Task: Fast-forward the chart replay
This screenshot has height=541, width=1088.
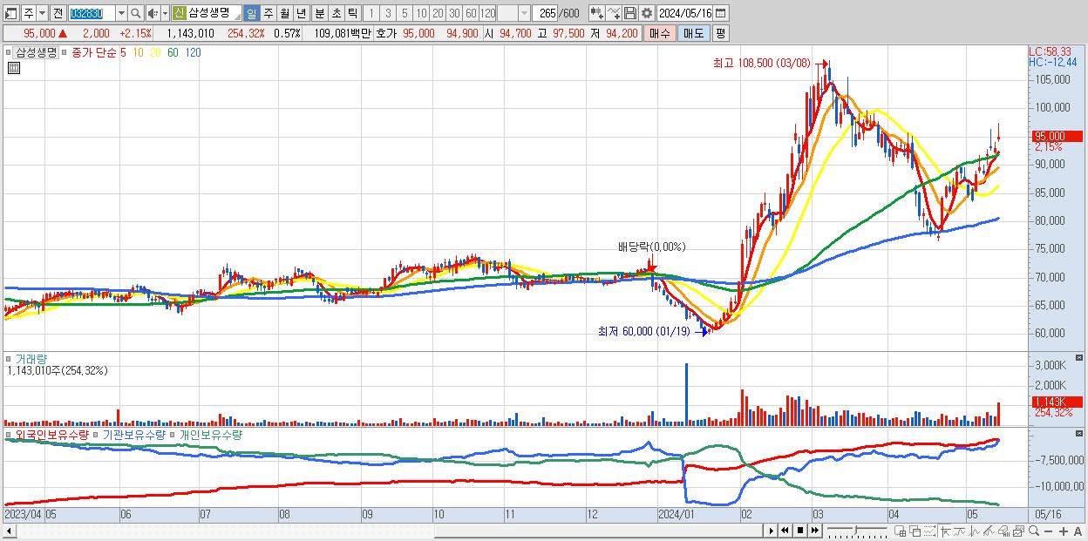Action: [x=814, y=530]
